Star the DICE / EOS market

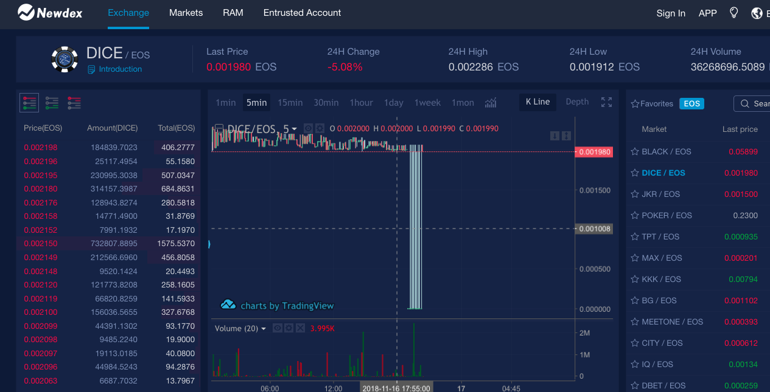(635, 173)
